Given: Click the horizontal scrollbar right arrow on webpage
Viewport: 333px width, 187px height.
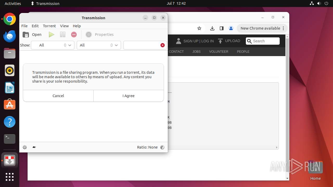Looking at the screenshot, I should [277, 147].
